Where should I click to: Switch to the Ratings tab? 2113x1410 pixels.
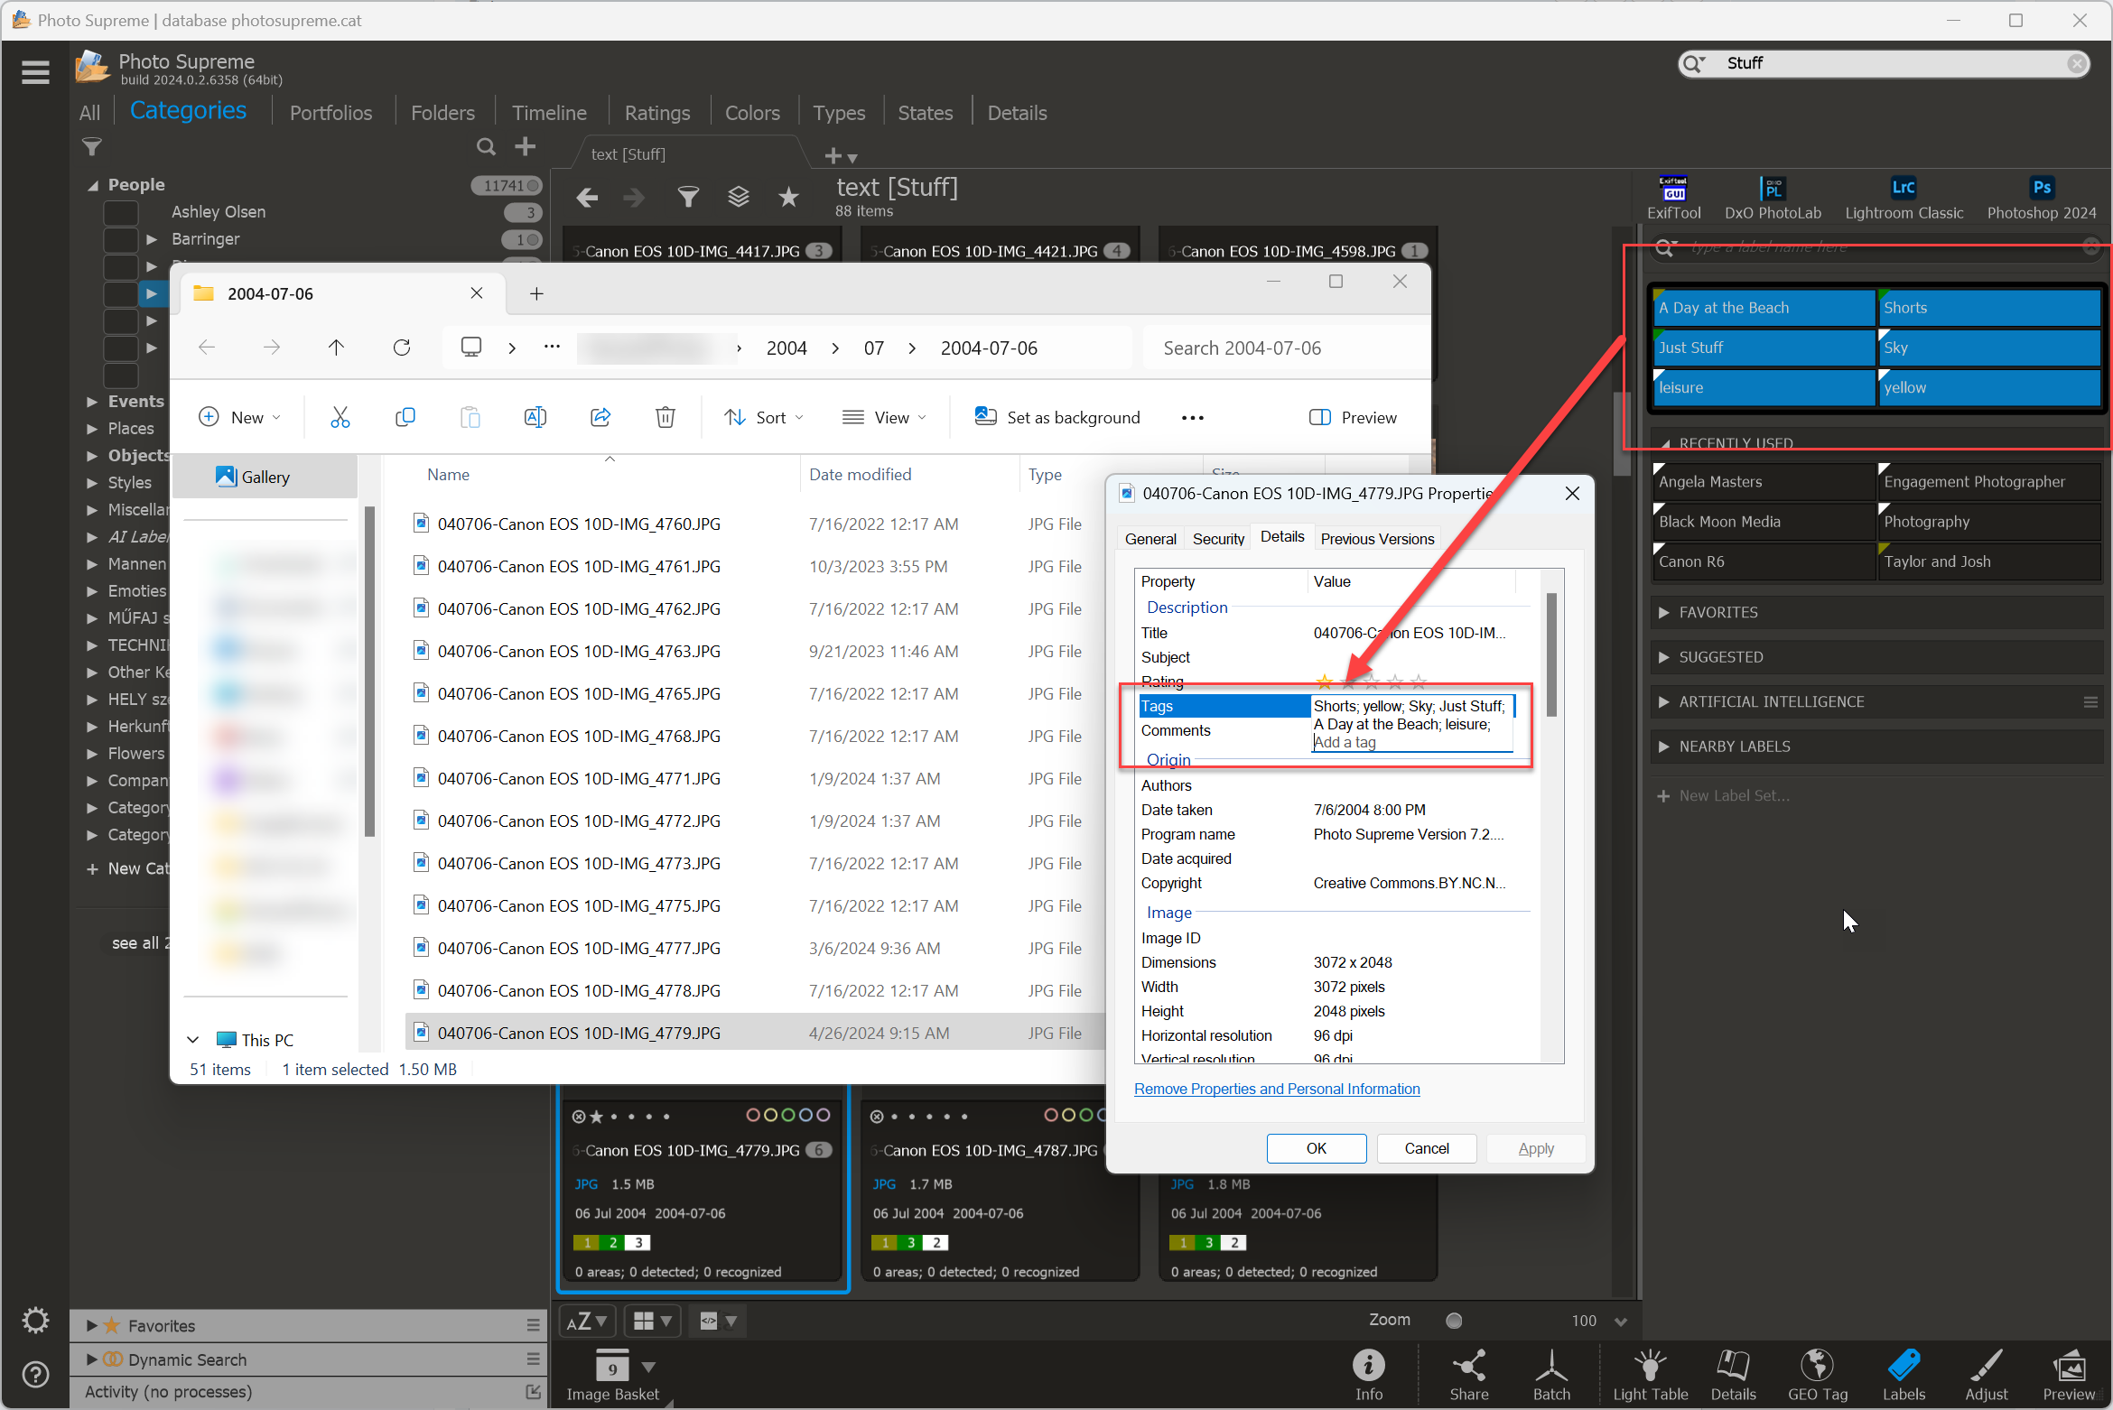[x=657, y=113]
